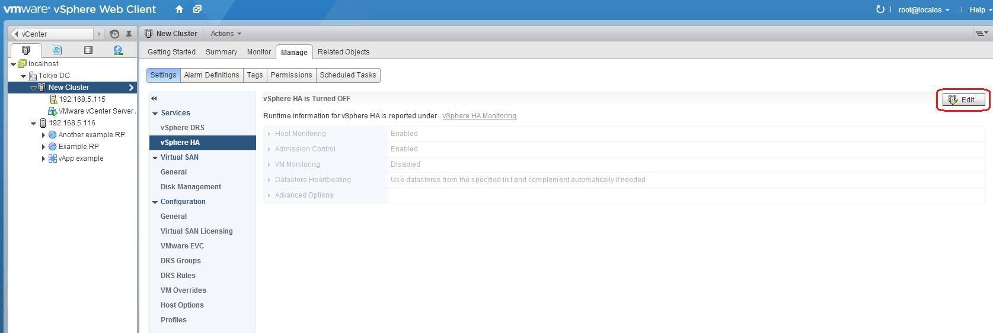The width and height of the screenshot is (993, 333).
Task: Open the Help dropdown menu
Action: [981, 9]
